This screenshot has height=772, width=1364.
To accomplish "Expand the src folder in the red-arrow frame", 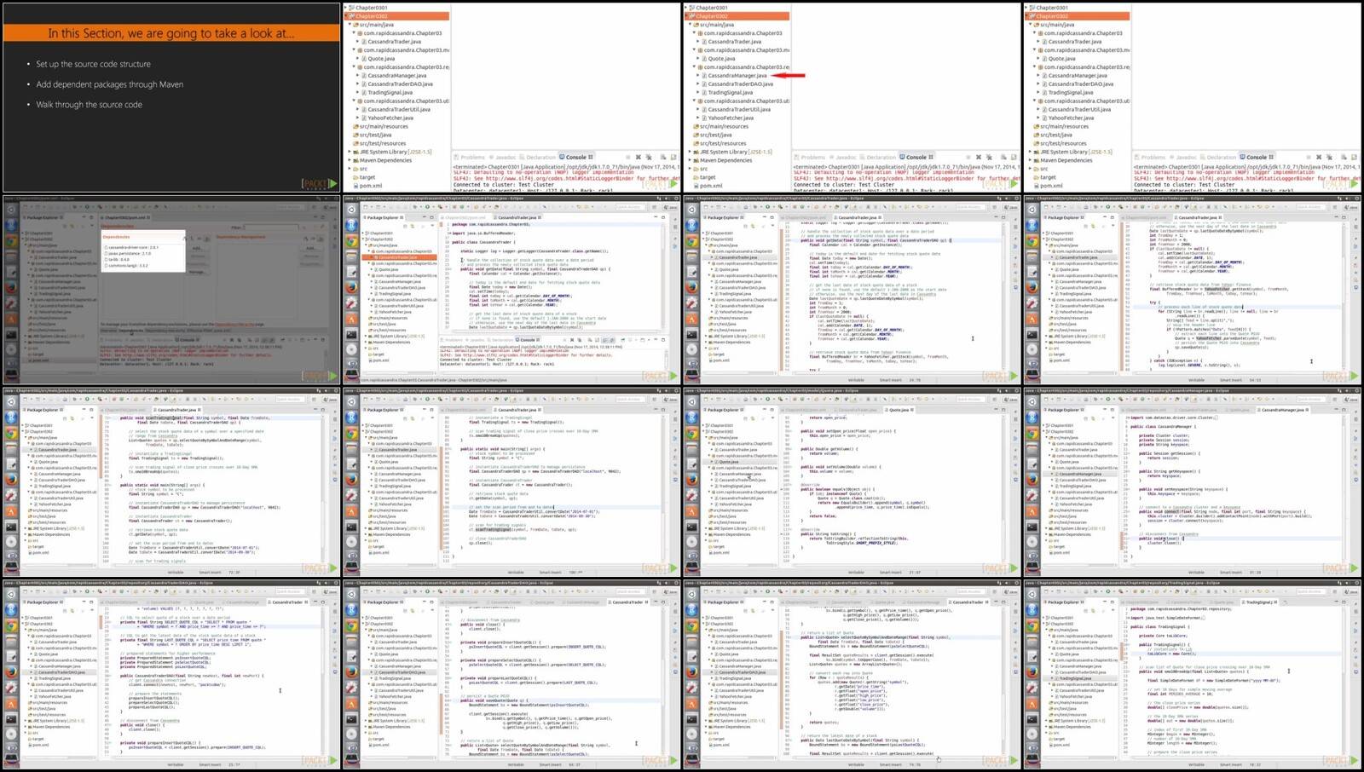I will [690, 169].
